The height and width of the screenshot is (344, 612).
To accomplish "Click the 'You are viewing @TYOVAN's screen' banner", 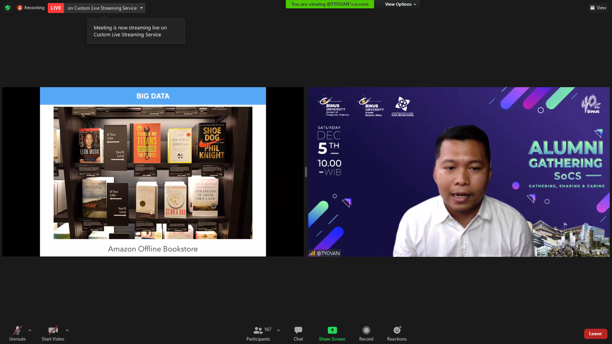I will pyautogui.click(x=330, y=4).
